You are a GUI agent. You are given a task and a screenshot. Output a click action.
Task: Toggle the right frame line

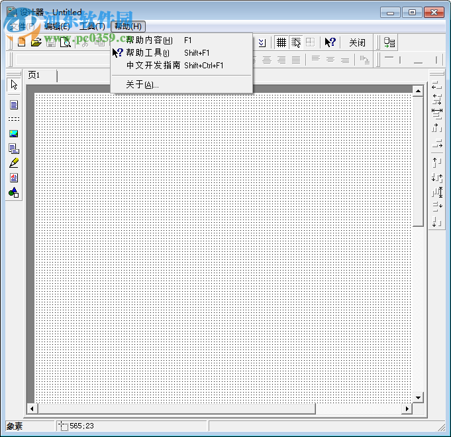point(436,60)
